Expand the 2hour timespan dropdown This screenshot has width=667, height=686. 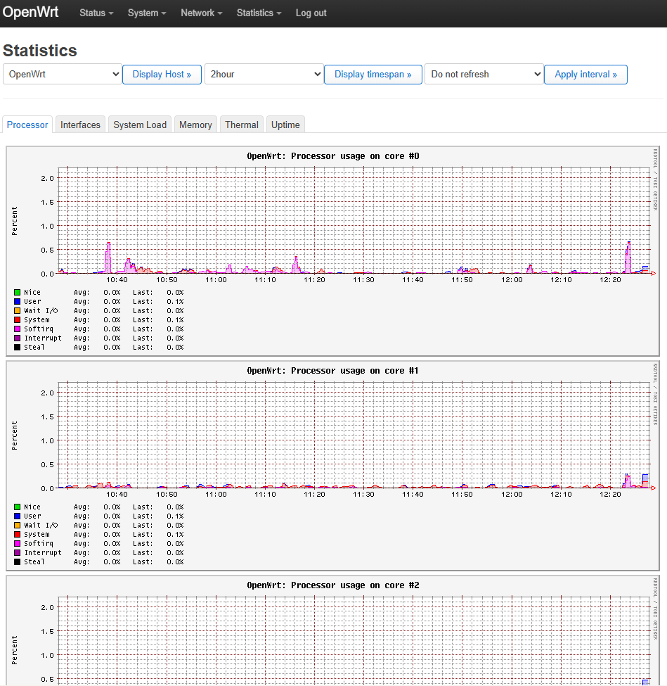point(264,74)
